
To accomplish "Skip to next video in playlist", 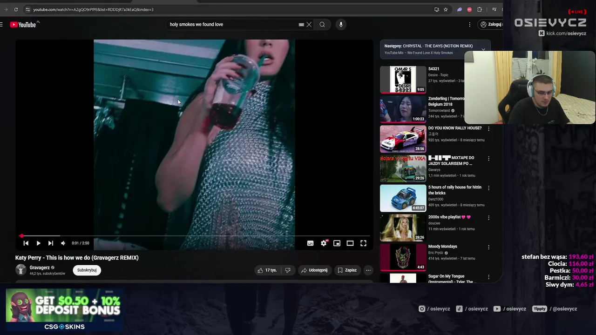I will [x=50, y=243].
